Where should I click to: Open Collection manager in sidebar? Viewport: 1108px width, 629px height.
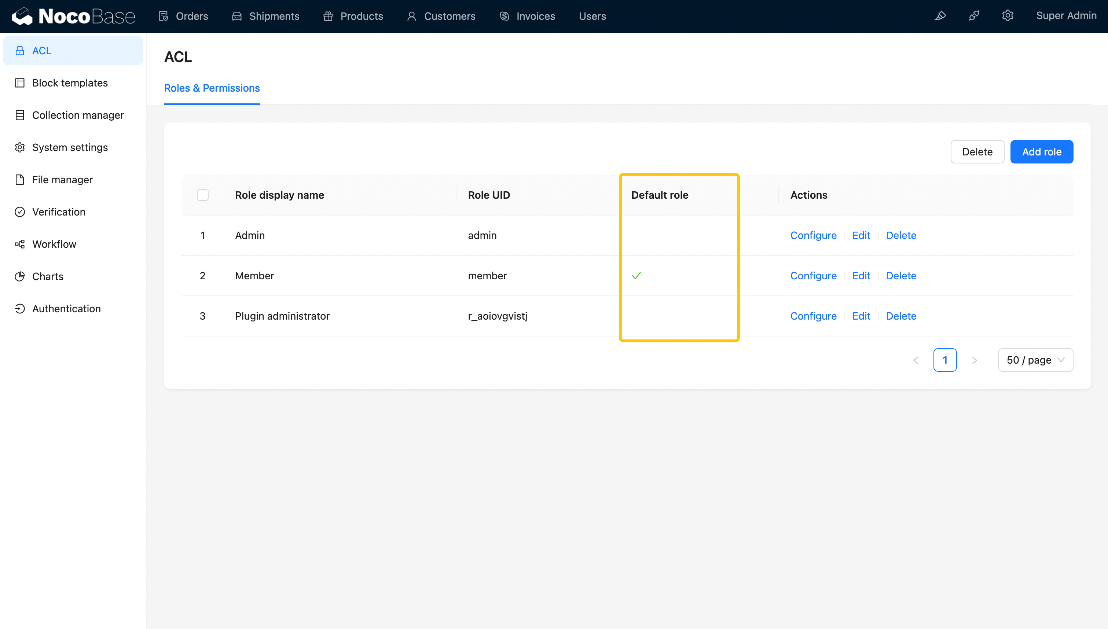point(78,115)
